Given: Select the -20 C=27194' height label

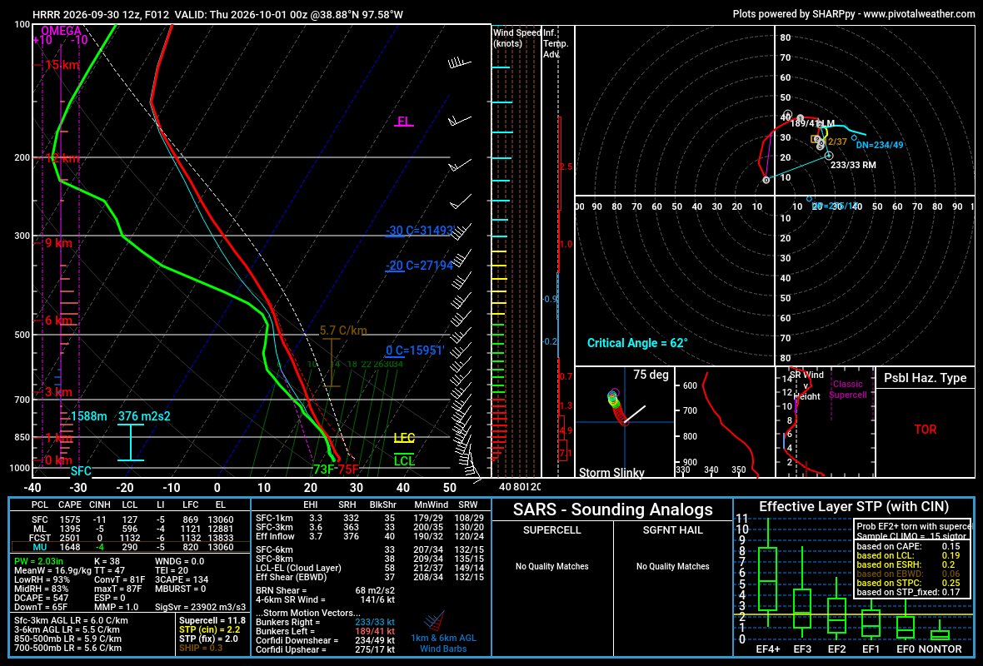Looking at the screenshot, I should point(419,266).
